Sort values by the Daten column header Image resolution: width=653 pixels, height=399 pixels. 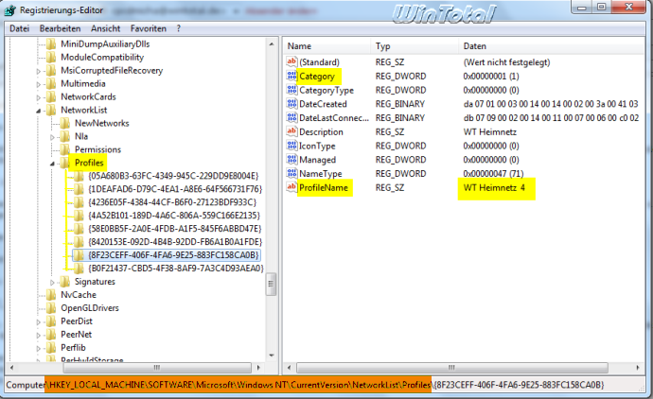pos(552,46)
